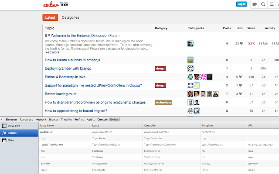Click the /faq URL cell
This screenshot has height=174, width=279.
(251, 151)
